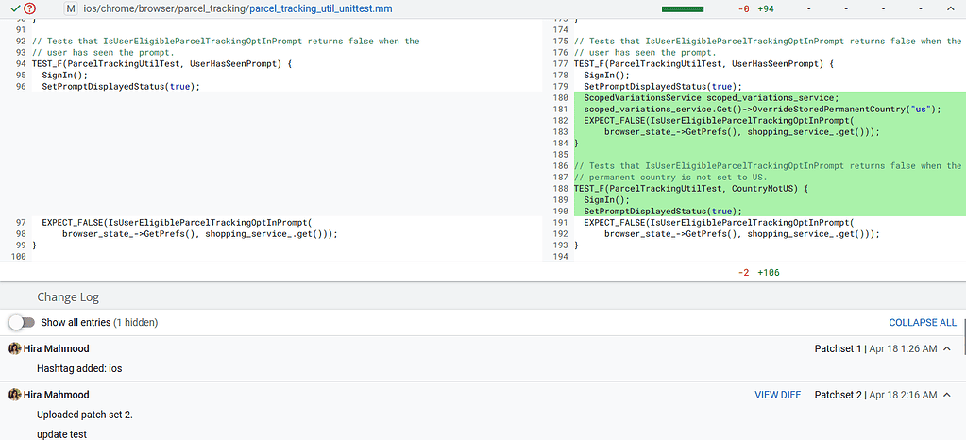Collapse the parcel_tracking_util_unittest.mm file diff
Viewport: 966px width, 440px height.
point(948,8)
